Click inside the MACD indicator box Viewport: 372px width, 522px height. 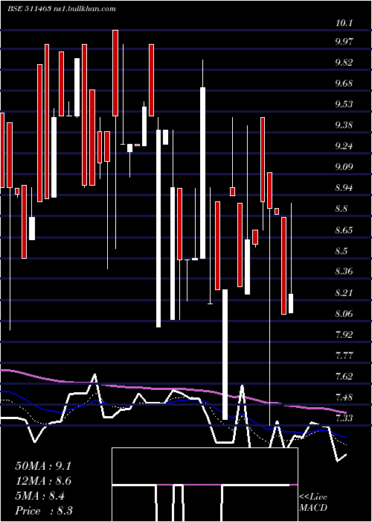click(x=205, y=485)
